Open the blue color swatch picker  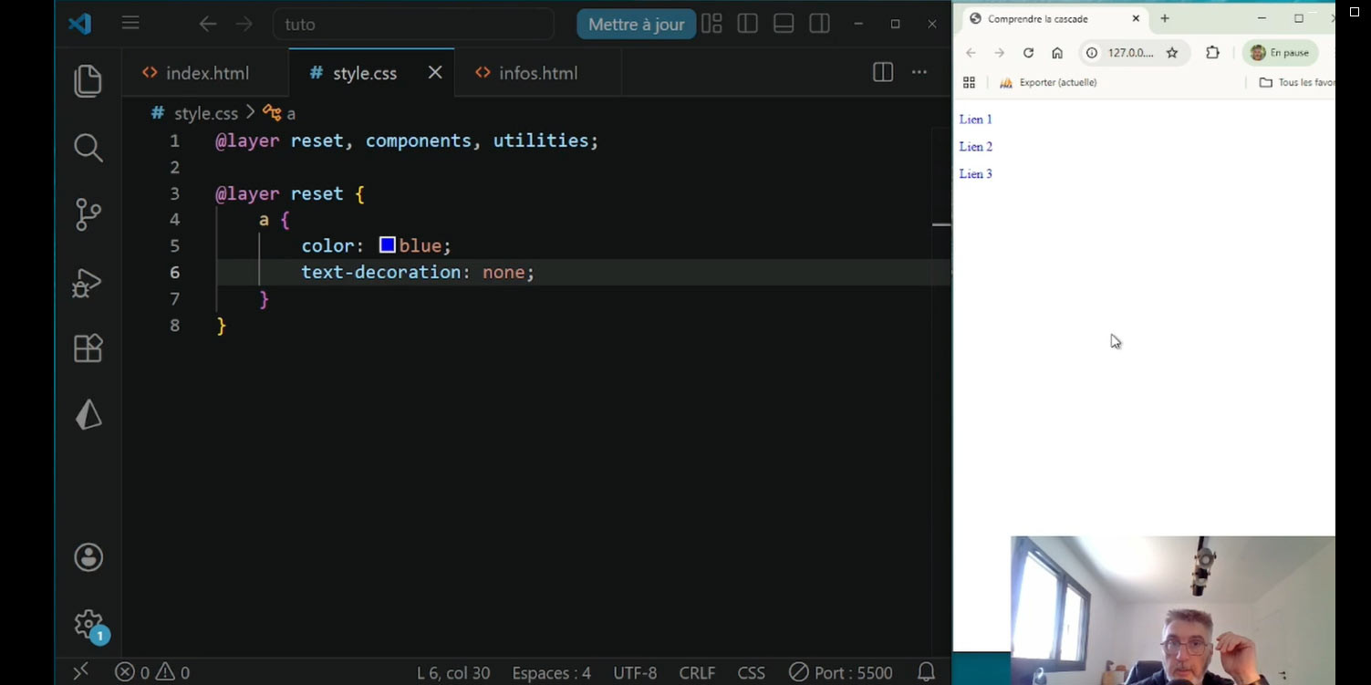click(388, 245)
